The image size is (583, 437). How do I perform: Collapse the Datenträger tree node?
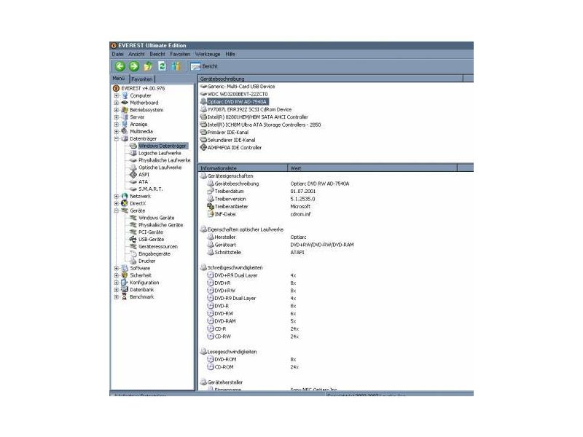[117, 138]
